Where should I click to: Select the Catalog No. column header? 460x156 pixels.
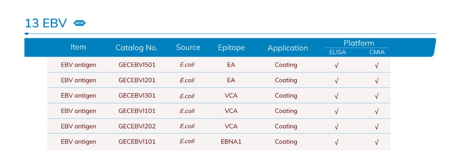[136, 48]
